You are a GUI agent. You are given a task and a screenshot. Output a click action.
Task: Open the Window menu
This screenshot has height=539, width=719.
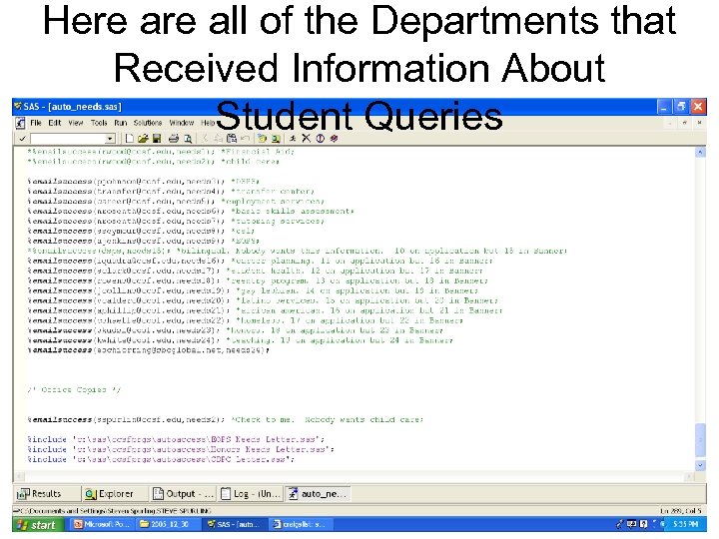point(182,123)
